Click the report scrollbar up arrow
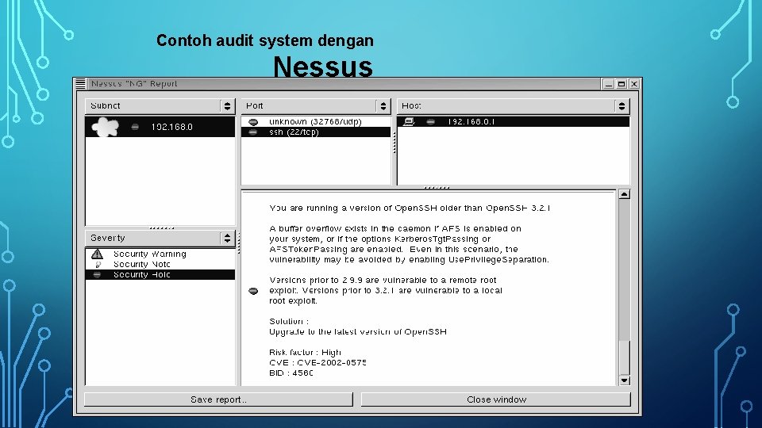The height and width of the screenshot is (428, 762). pos(625,195)
